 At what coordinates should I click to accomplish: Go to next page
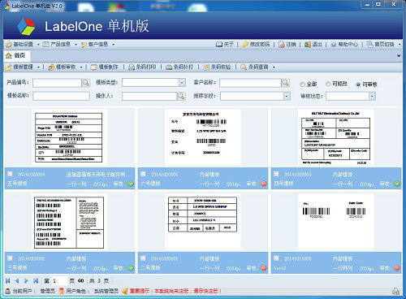[26, 281]
